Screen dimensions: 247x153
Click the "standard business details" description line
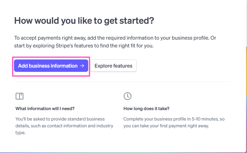point(60,119)
